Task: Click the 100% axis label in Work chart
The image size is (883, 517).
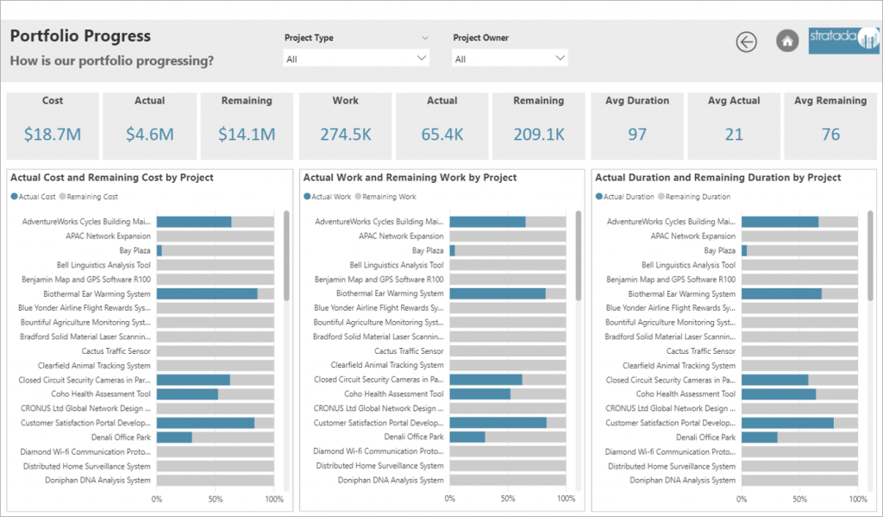Action: click(566, 499)
